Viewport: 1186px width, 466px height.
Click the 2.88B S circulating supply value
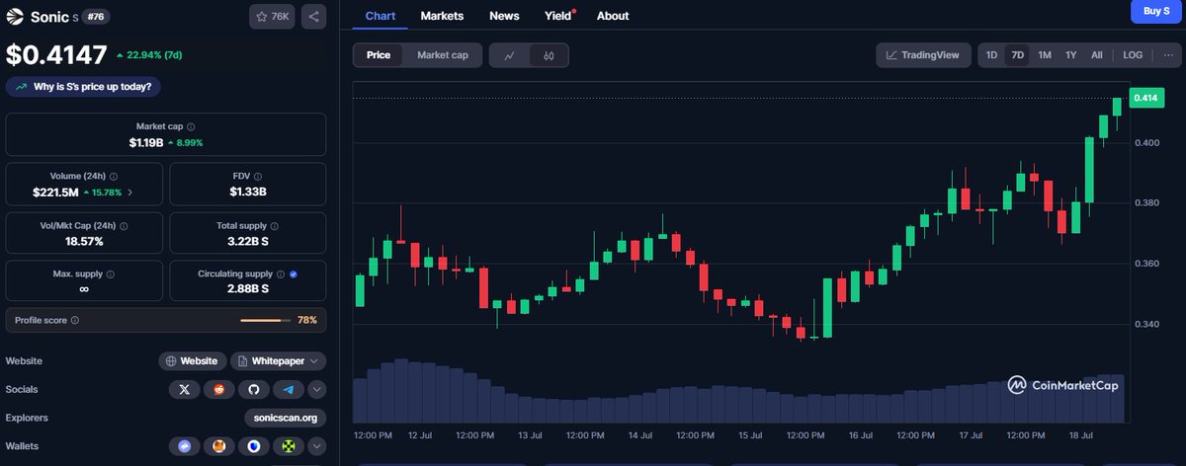pyautogui.click(x=248, y=289)
